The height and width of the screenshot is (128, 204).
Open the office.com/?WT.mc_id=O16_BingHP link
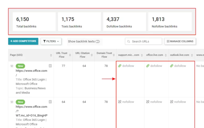tap(32, 111)
